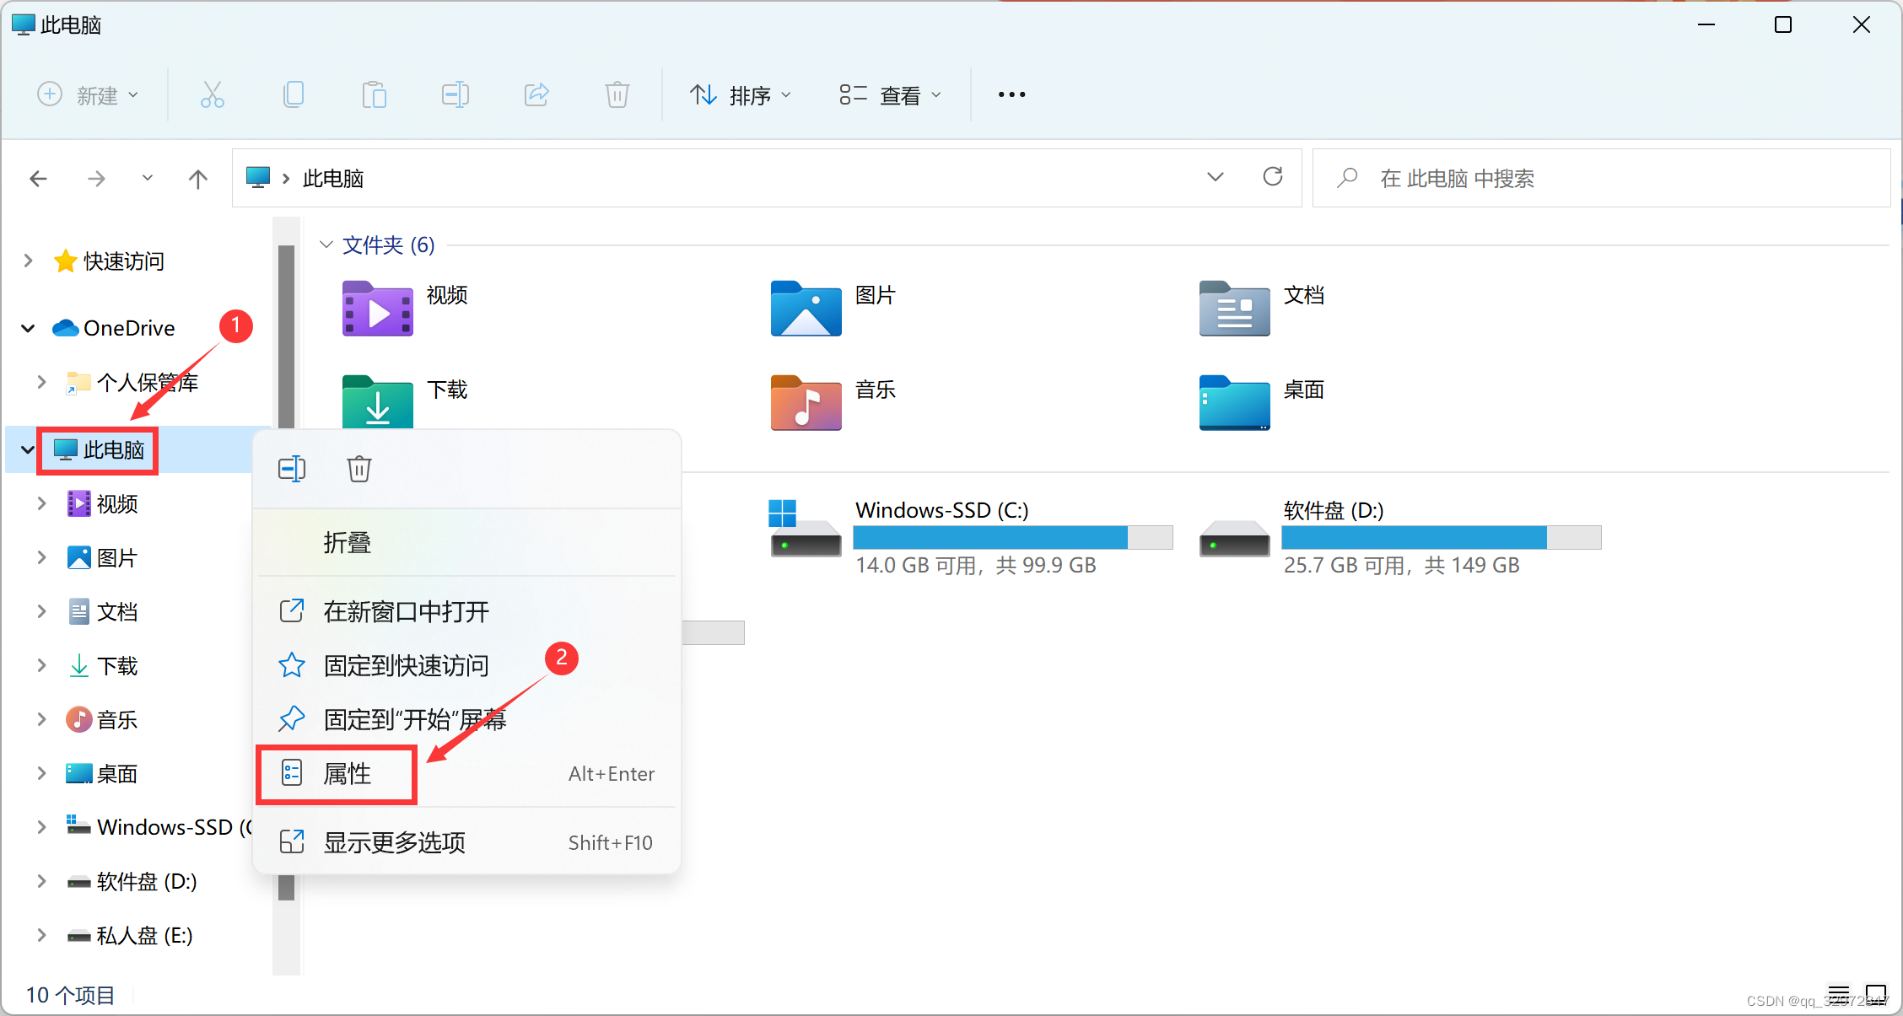Open the 查看 view dropdown
1903x1016 pixels.
click(x=890, y=95)
